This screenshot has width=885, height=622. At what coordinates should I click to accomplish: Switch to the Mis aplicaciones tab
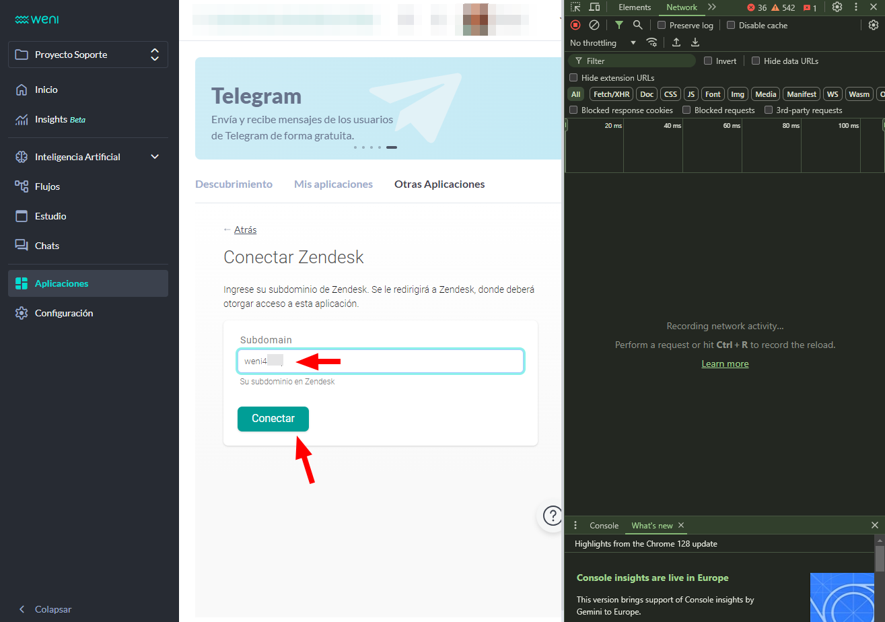(x=333, y=184)
